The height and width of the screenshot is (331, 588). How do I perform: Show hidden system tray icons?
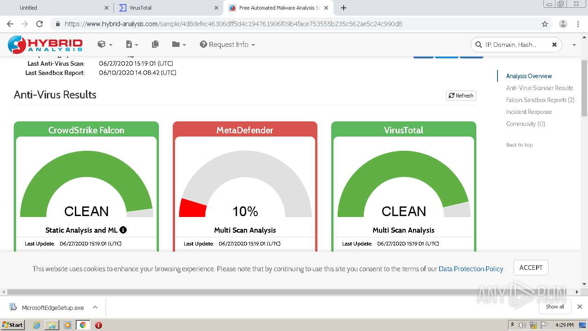pos(512,325)
